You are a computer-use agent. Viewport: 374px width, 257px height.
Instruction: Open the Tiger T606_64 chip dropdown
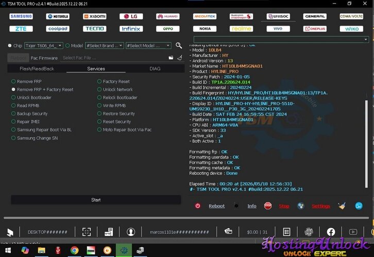tap(44, 45)
